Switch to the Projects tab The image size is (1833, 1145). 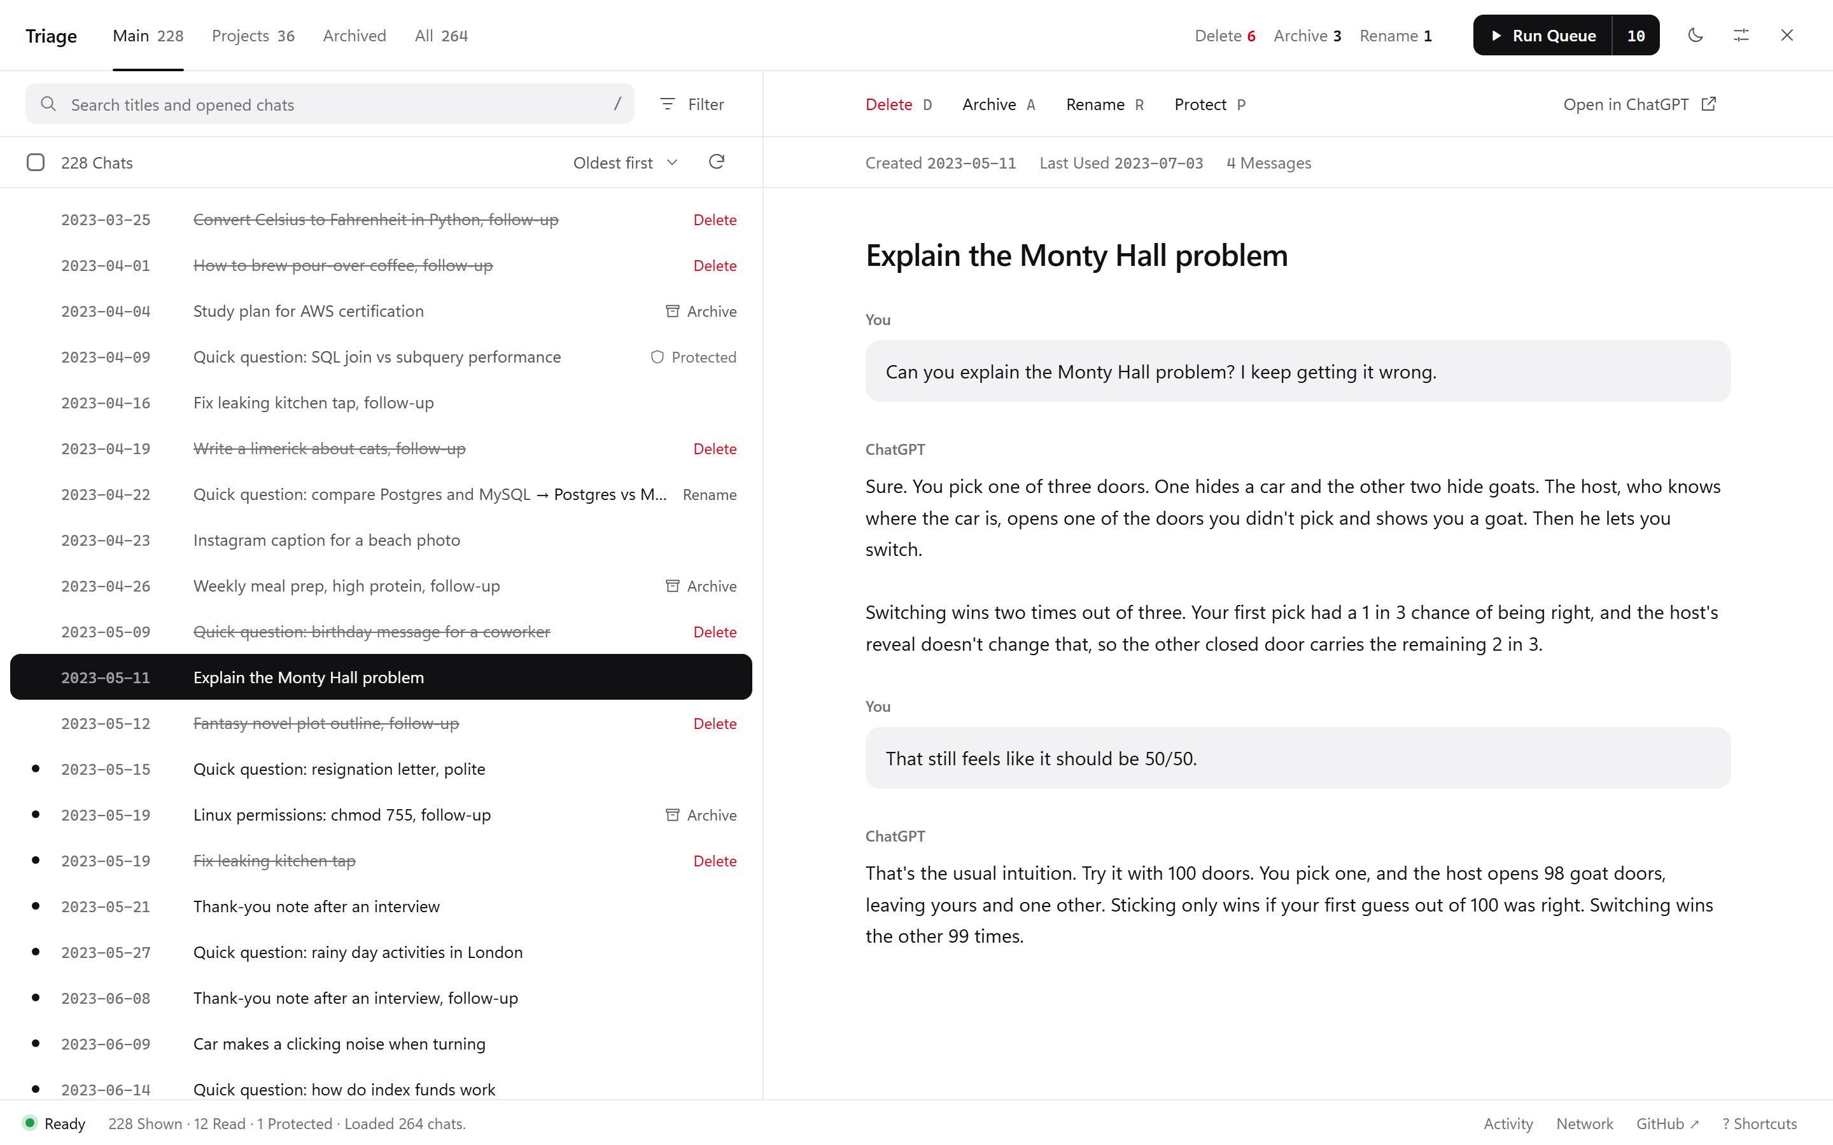click(x=253, y=36)
